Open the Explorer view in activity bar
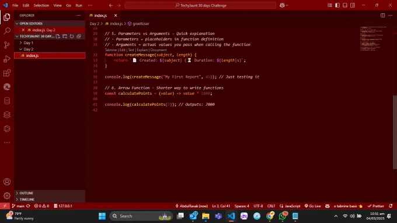Image resolution: width=397 pixels, height=223 pixels. [x=7, y=17]
